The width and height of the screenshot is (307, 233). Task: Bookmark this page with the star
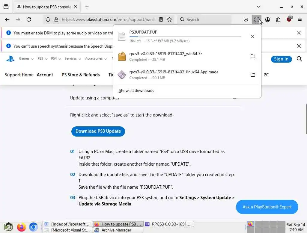169,19
